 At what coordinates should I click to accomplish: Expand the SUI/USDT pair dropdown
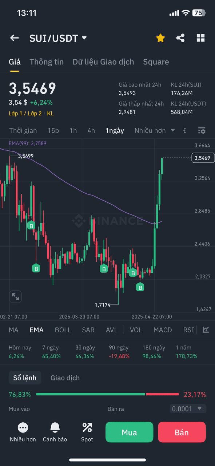tap(84, 38)
